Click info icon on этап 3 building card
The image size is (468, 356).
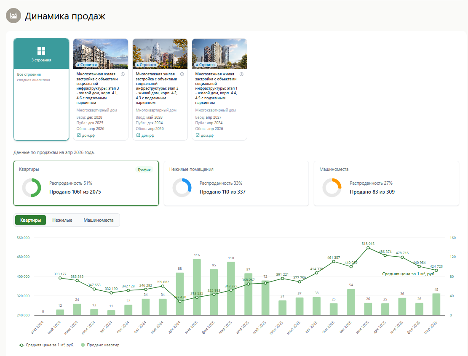coord(123,74)
